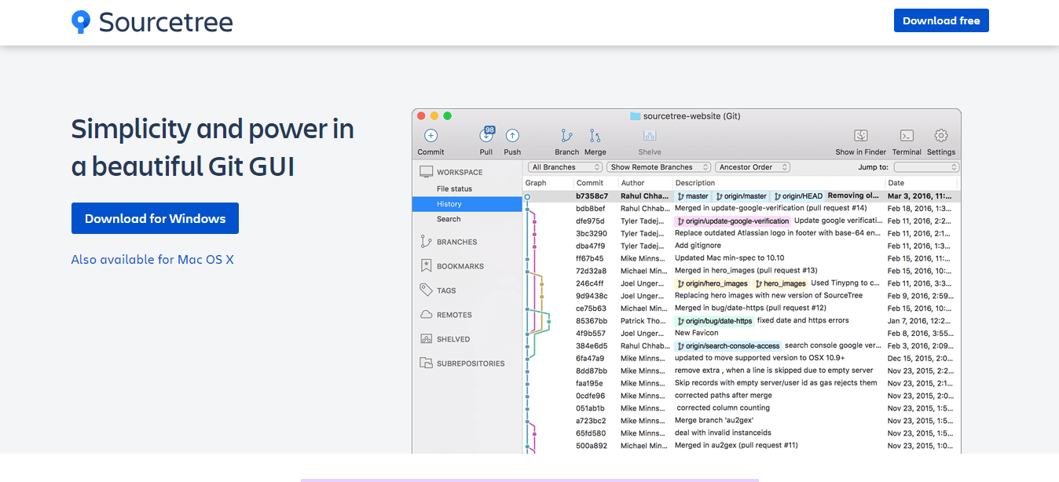Click the Branches icon in sidebar
This screenshot has height=482, width=1059.
[426, 242]
